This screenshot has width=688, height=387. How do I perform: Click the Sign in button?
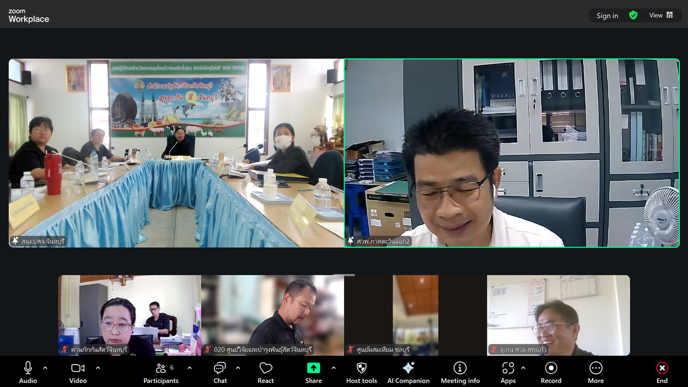click(x=607, y=15)
